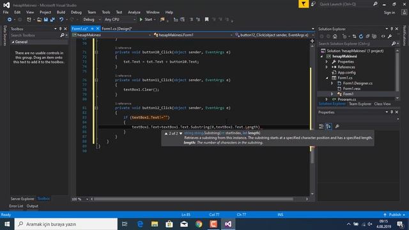The image size is (409, 230).
Task: Toggle auto-hide pin on Properties panel
Action: coord(392,112)
